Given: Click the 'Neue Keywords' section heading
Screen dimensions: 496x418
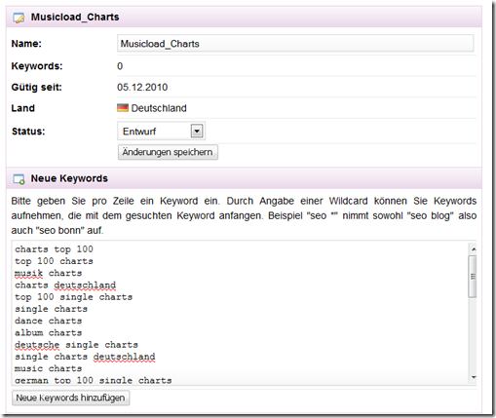Looking at the screenshot, I should 69,178.
